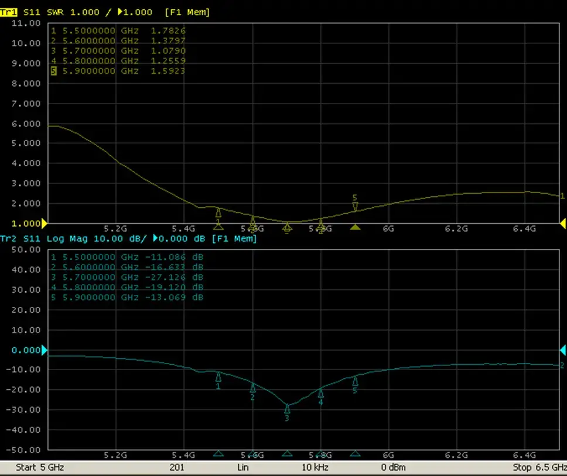
Task: Select the active marker 5 readout row
Action: [118, 71]
